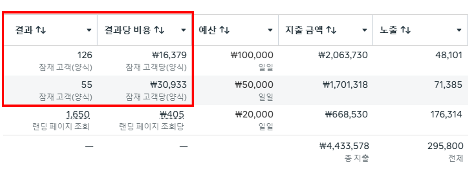Open the 예산 column dropdown caret
The height and width of the screenshot is (172, 474).
[270, 30]
